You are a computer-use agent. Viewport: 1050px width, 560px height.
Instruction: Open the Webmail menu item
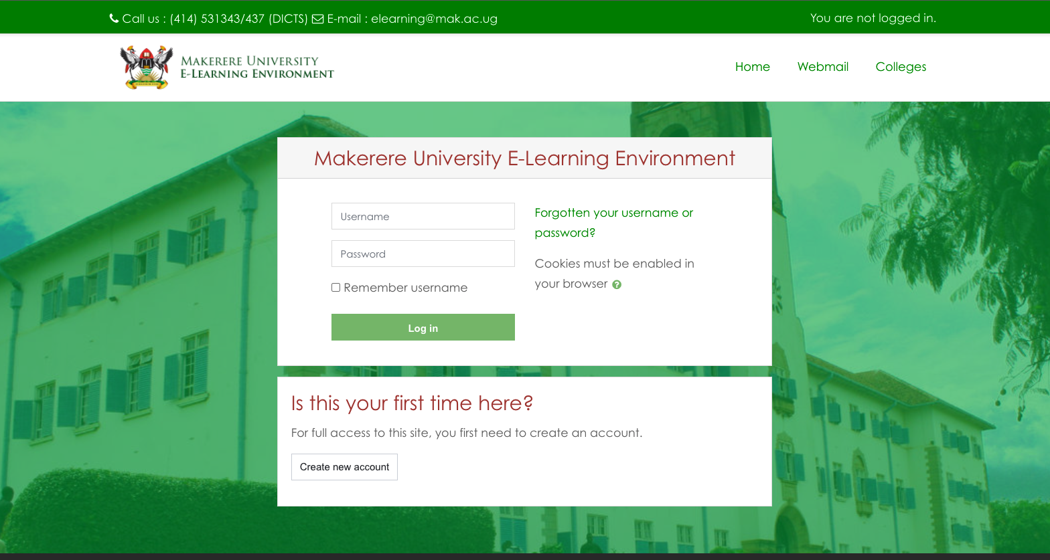click(x=823, y=67)
